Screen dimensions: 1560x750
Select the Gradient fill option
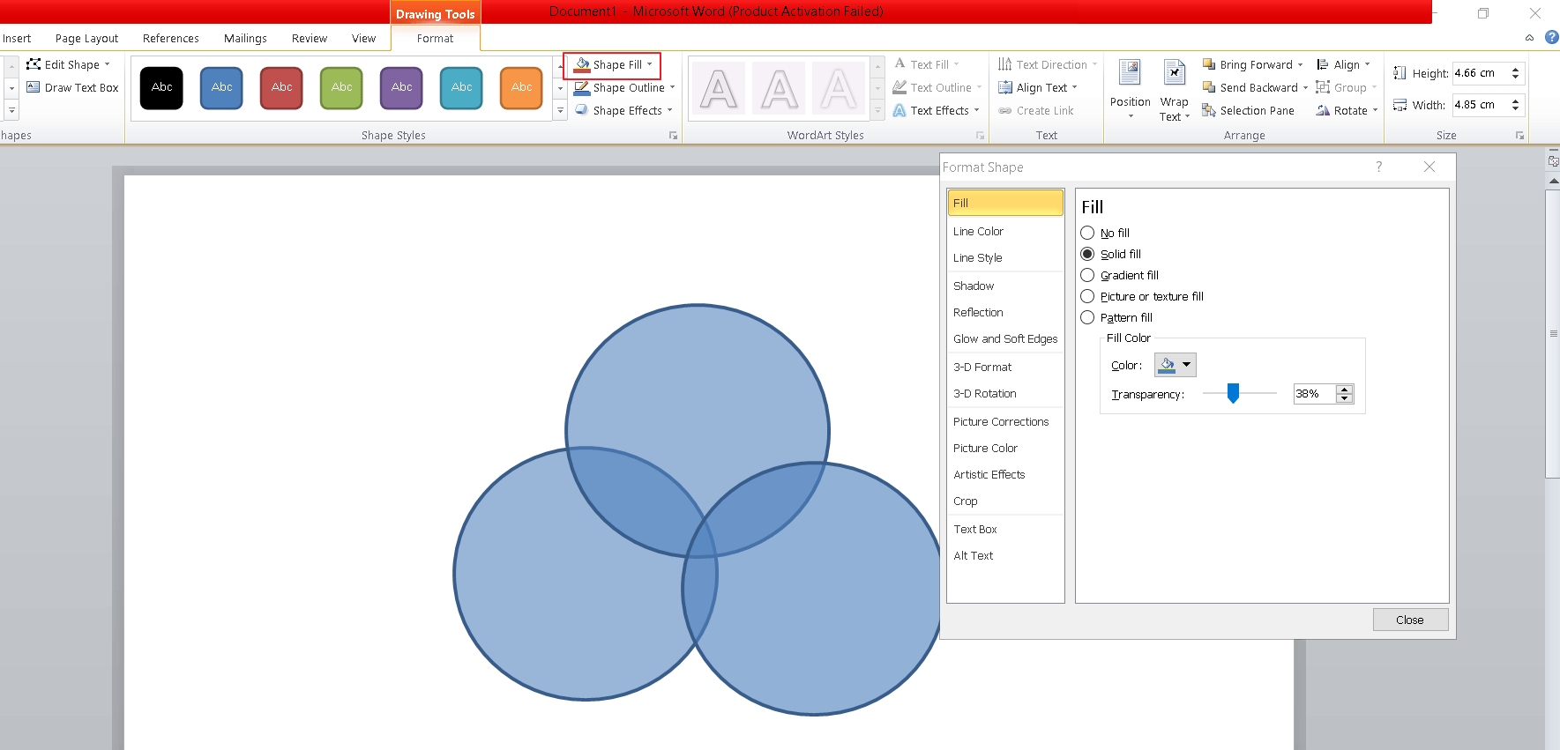point(1087,276)
